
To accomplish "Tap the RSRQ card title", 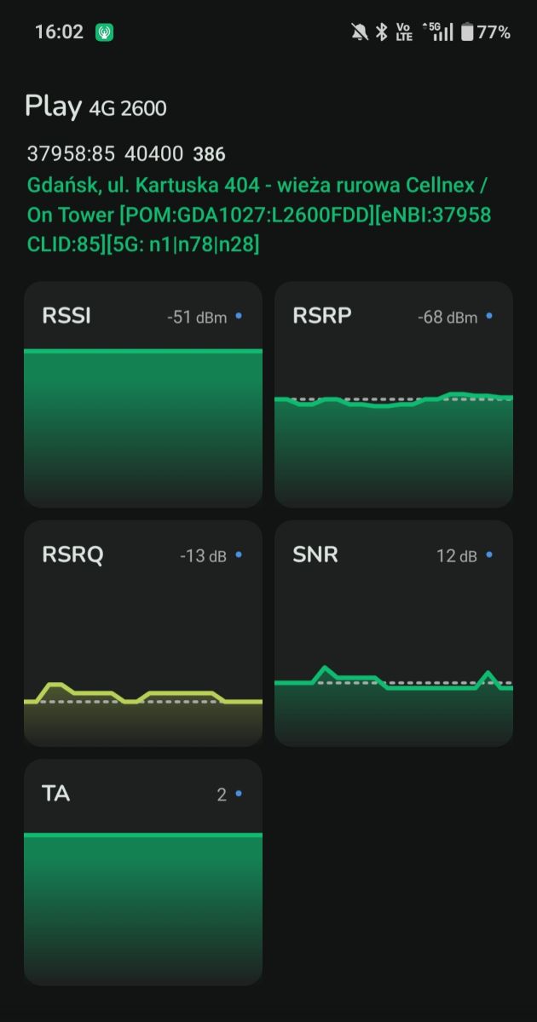I will coord(72,555).
